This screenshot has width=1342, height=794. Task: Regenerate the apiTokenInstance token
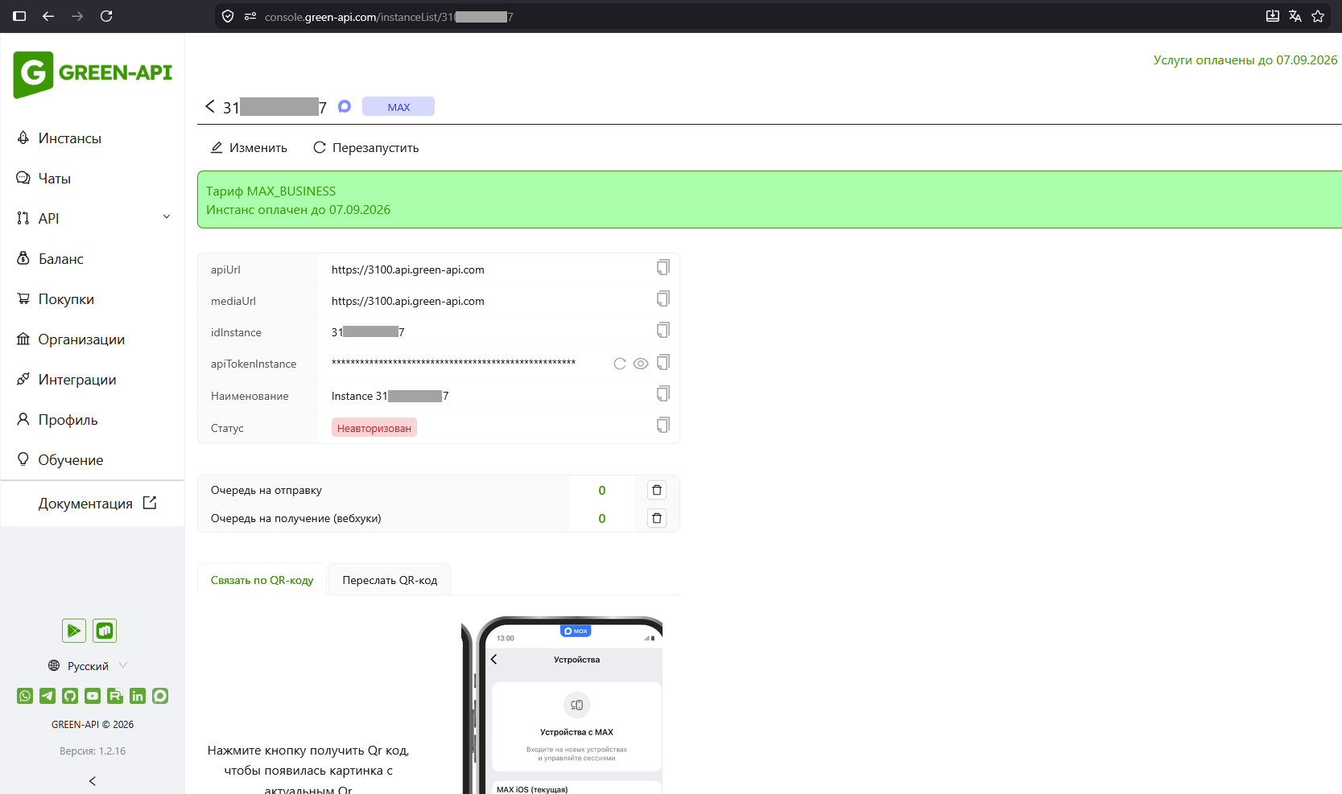tap(620, 364)
